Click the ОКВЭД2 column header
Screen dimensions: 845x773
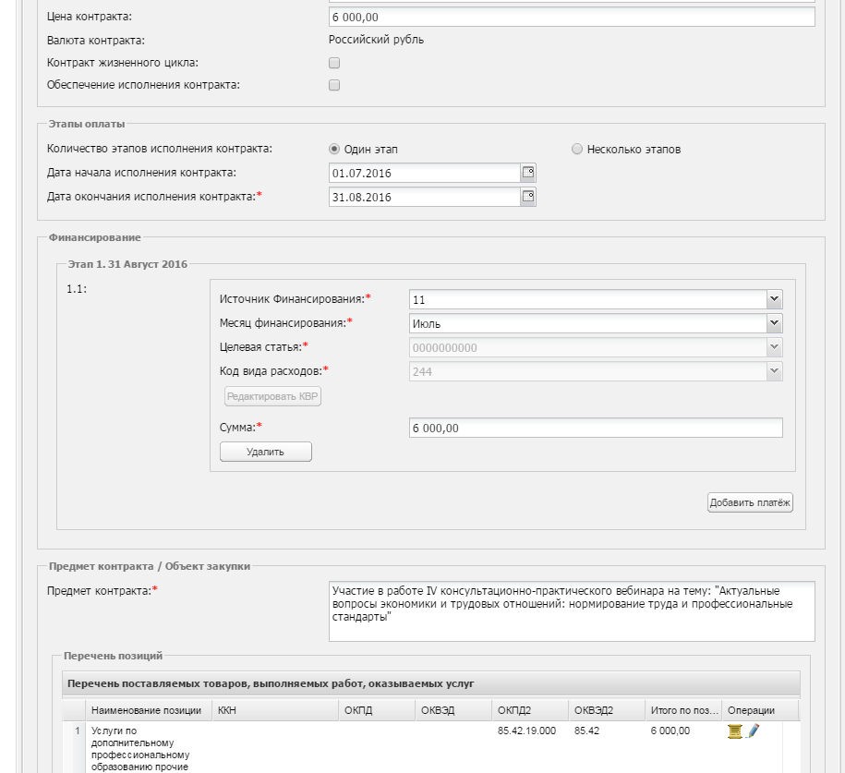(607, 710)
